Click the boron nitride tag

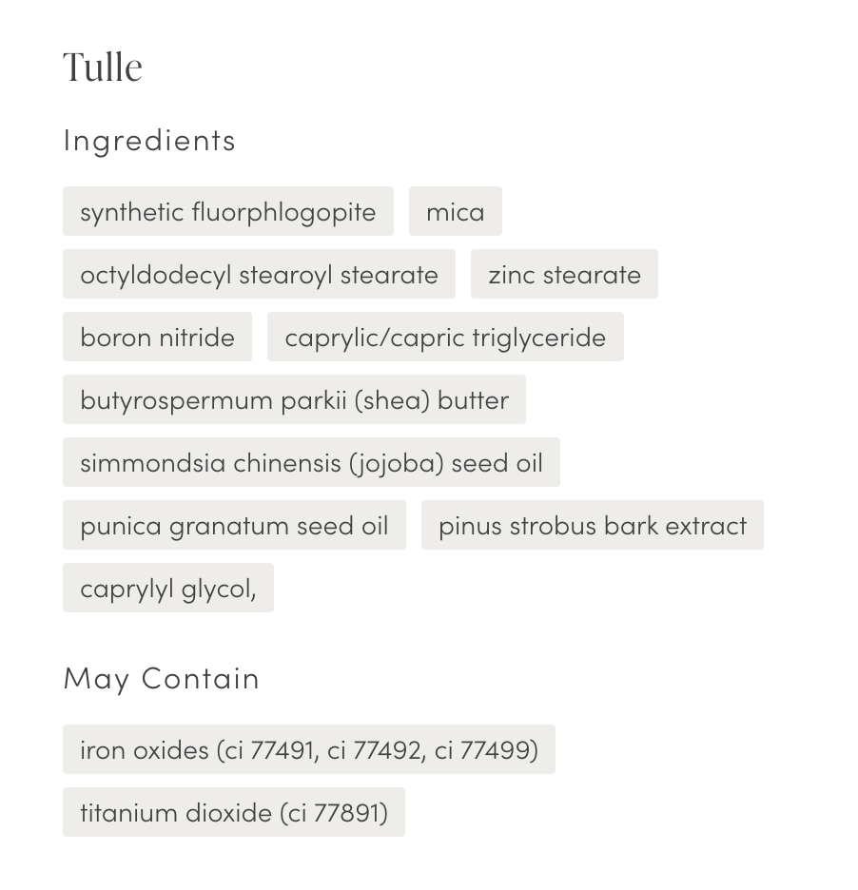157,337
